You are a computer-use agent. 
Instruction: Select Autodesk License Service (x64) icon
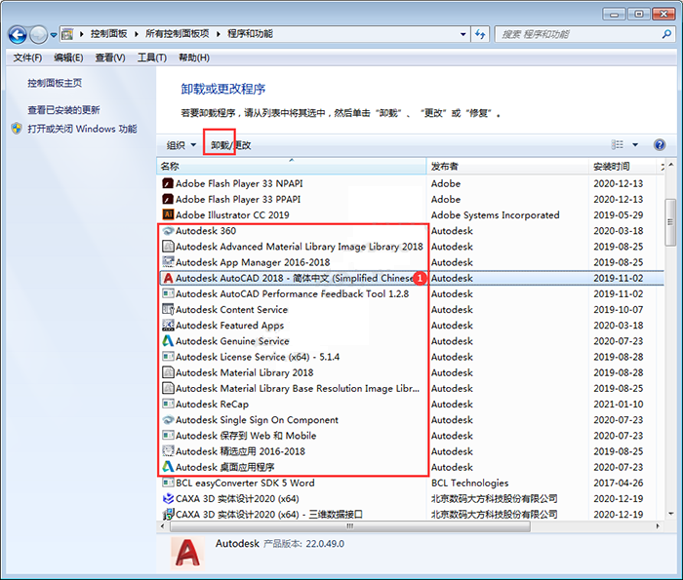(x=168, y=357)
